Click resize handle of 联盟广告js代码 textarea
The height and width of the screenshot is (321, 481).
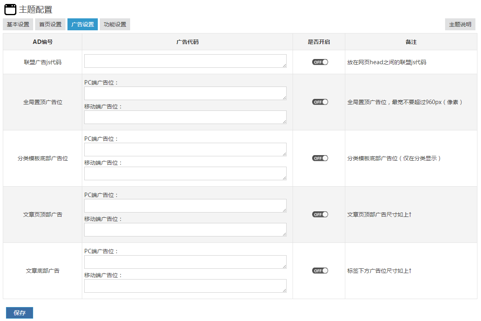[284, 66]
